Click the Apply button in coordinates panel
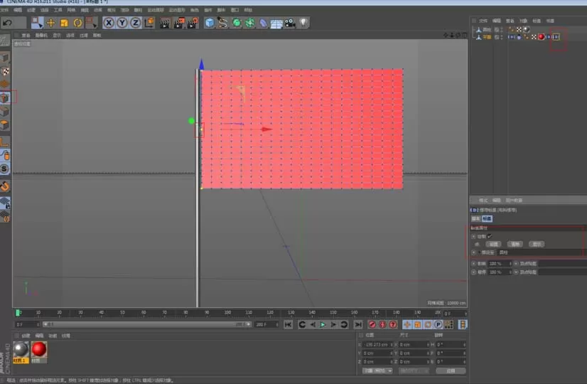Viewport: 587px width, 384px height. [x=451, y=371]
